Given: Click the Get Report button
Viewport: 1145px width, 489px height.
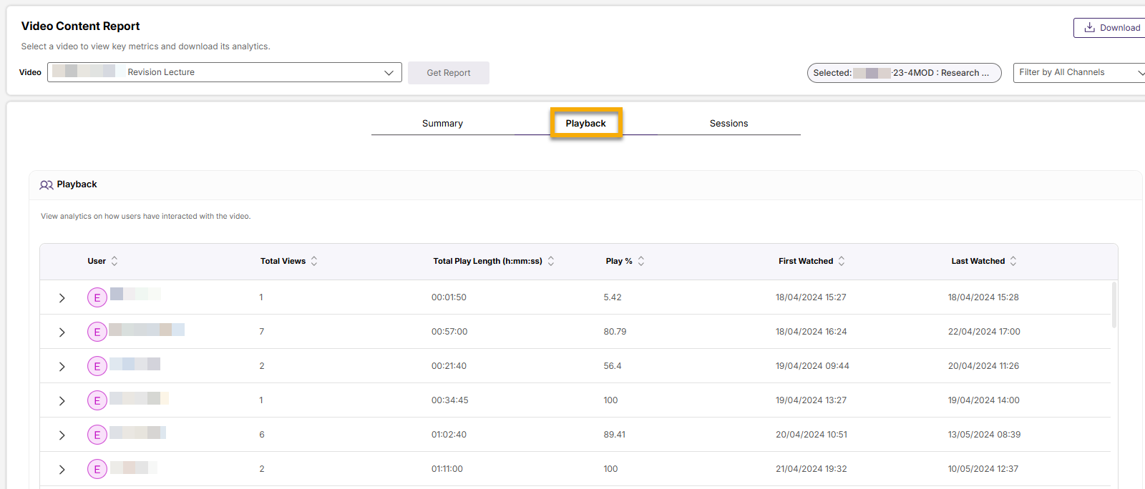Looking at the screenshot, I should [x=449, y=73].
